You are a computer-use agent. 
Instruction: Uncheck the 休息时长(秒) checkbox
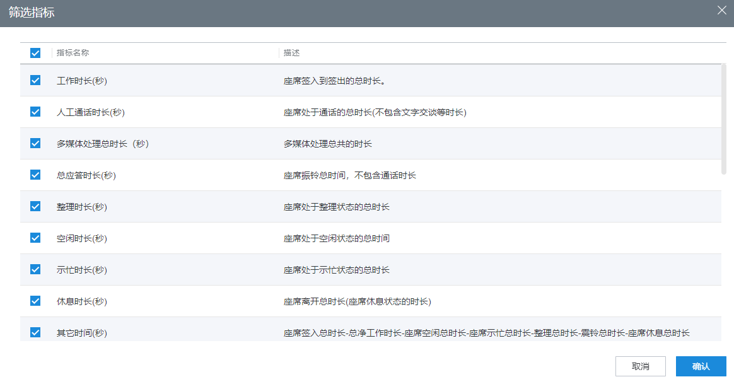click(x=35, y=301)
